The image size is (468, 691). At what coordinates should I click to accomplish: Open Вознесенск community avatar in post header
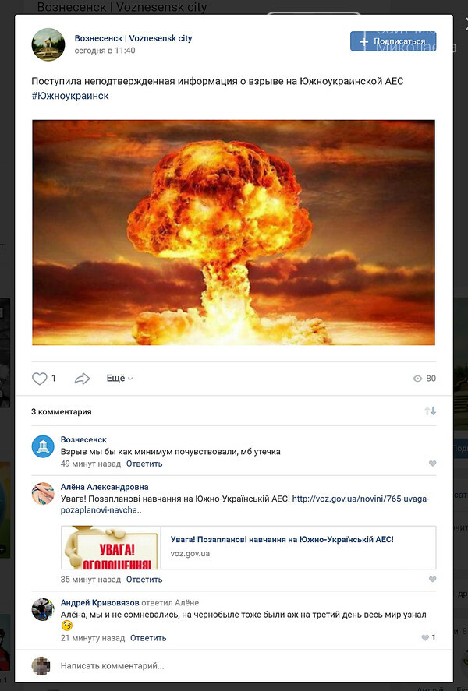(48, 44)
